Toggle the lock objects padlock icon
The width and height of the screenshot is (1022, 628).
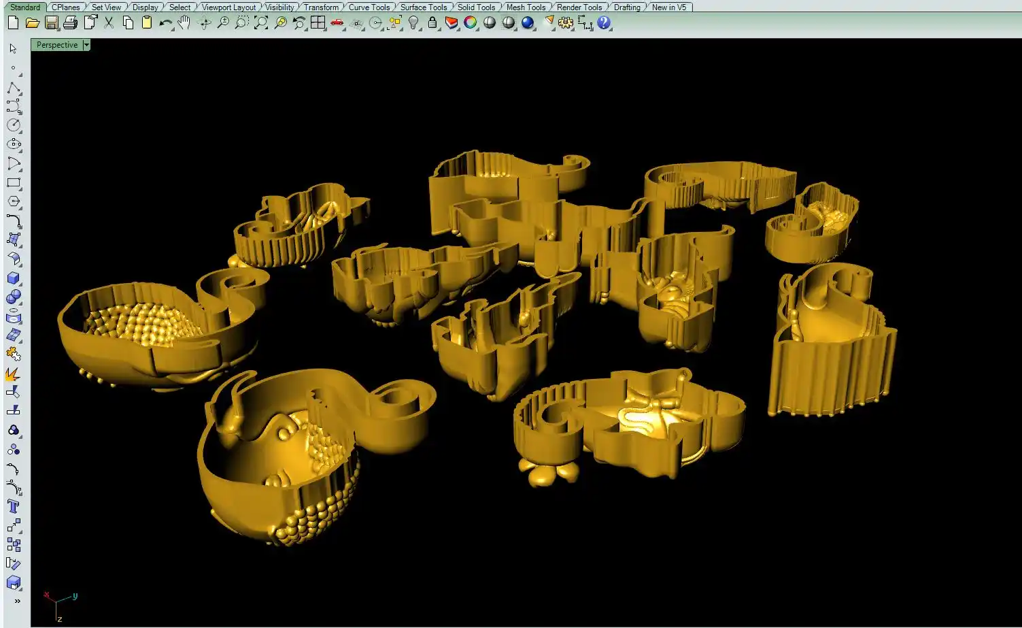(x=432, y=22)
